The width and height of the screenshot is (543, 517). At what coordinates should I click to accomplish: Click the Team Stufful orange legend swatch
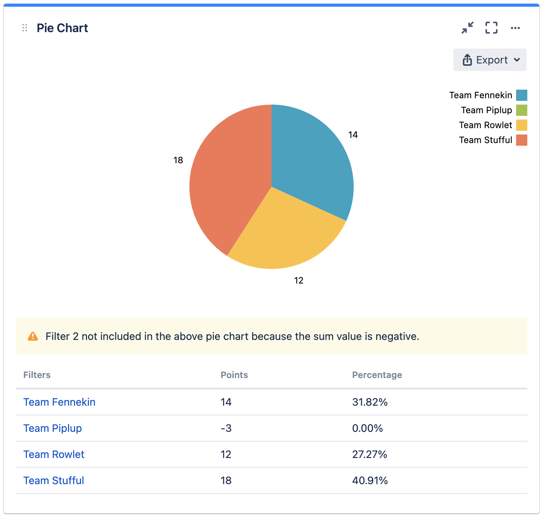click(x=521, y=140)
